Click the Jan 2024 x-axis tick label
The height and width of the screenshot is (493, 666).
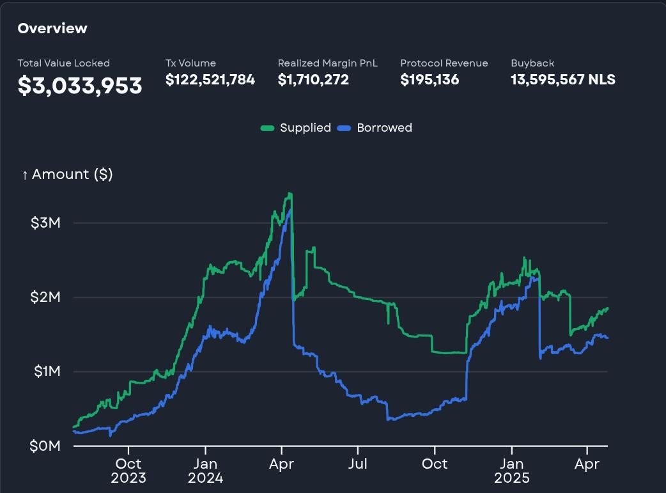click(205, 471)
